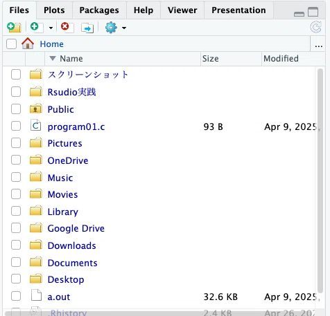
Task: Toggle the Name sort direction triangle
Action: [53, 58]
